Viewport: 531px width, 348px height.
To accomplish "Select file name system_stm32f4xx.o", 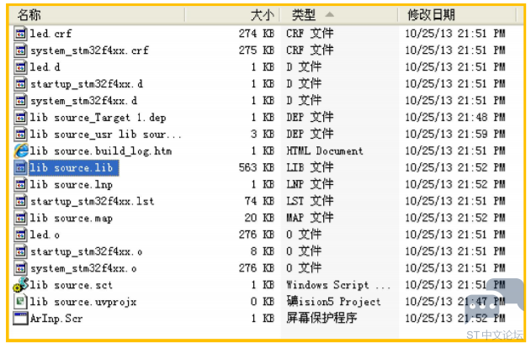I will [83, 268].
